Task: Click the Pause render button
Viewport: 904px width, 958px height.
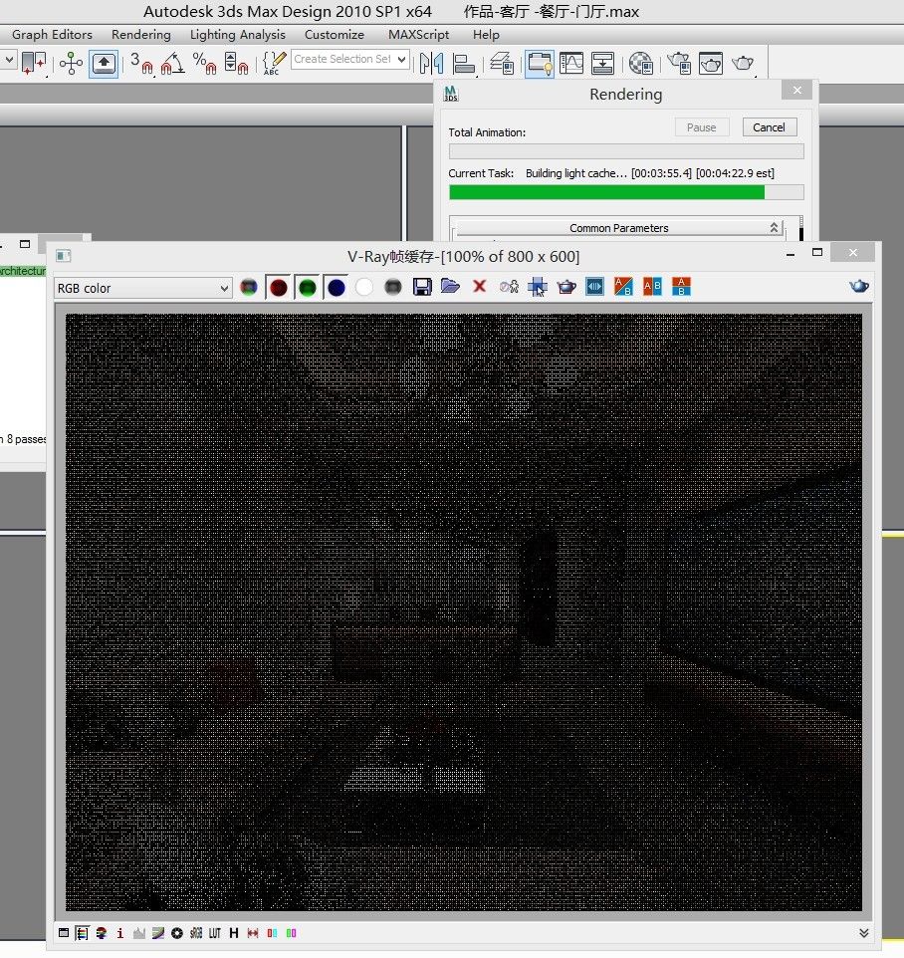Action: [701, 127]
